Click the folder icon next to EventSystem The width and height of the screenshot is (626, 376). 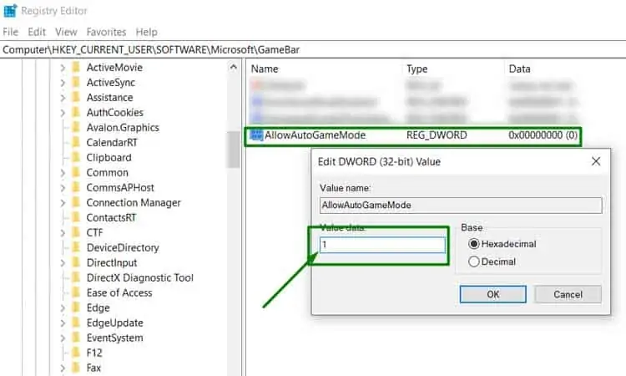pos(75,338)
